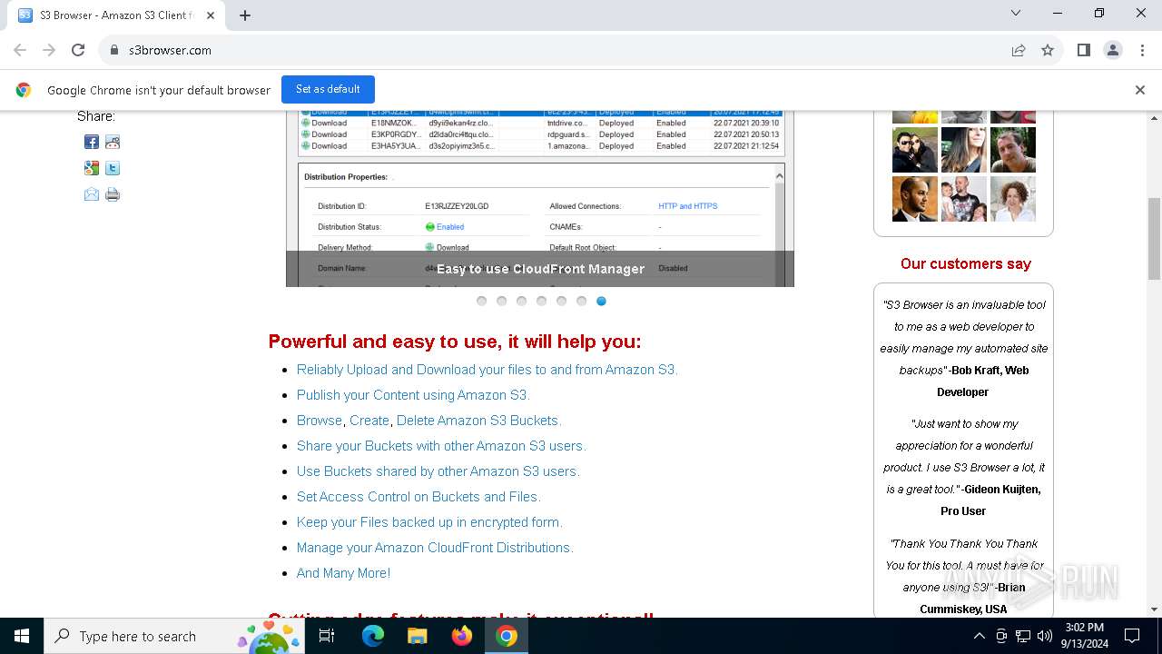
Task: Open Set Access Control link
Action: pyautogui.click(x=419, y=497)
